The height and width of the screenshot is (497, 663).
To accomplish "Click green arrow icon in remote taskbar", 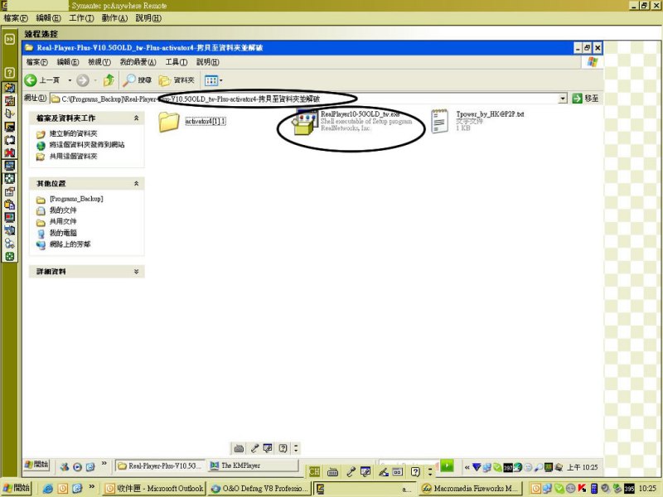I will 447,466.
